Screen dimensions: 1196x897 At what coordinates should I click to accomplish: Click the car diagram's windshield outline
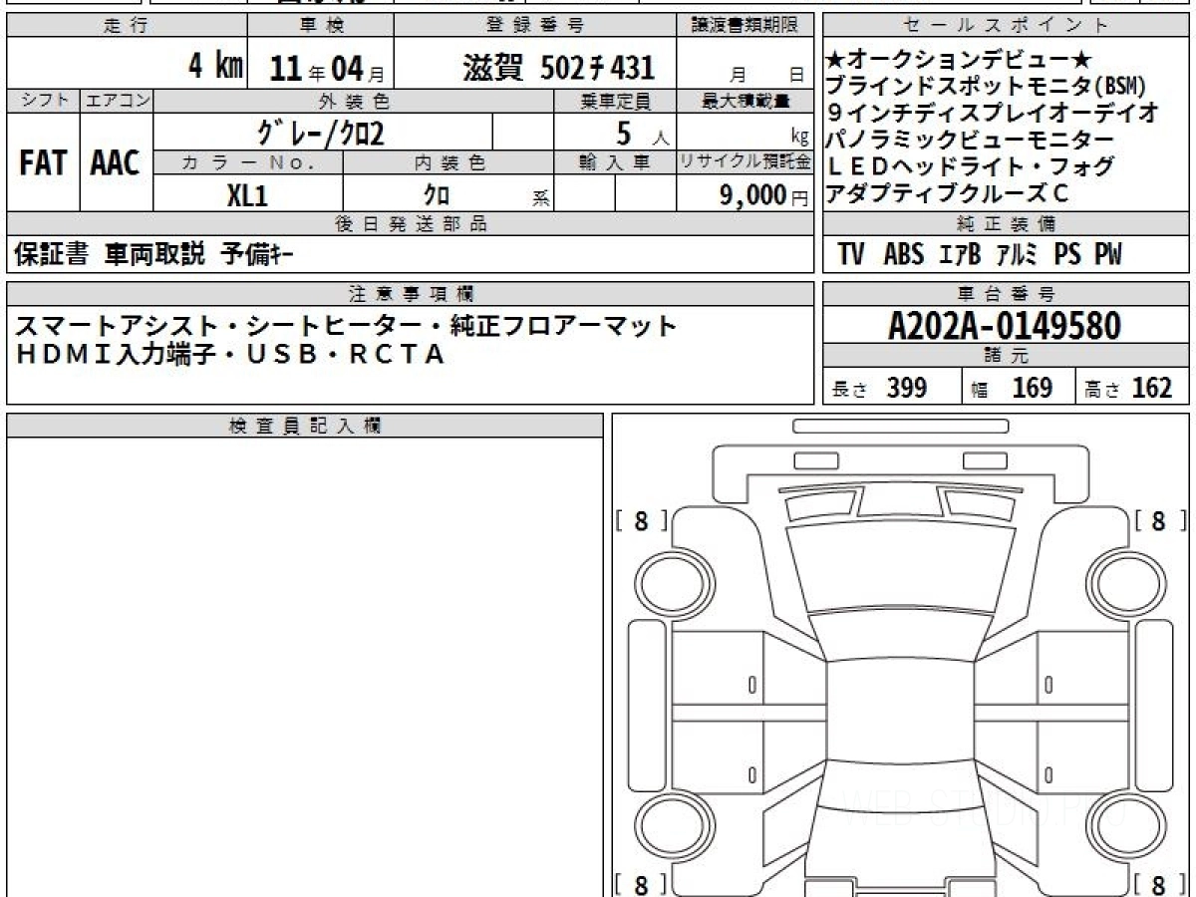(900, 566)
